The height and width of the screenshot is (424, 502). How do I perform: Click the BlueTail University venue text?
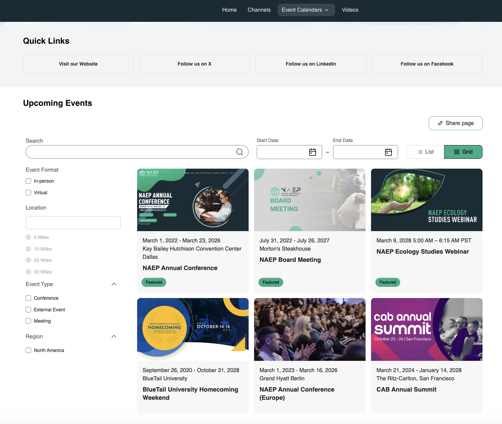click(x=165, y=379)
